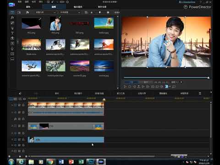Click the plug-ins puzzle-piece icon
The height and width of the screenshot is (165, 220).
(27, 12)
